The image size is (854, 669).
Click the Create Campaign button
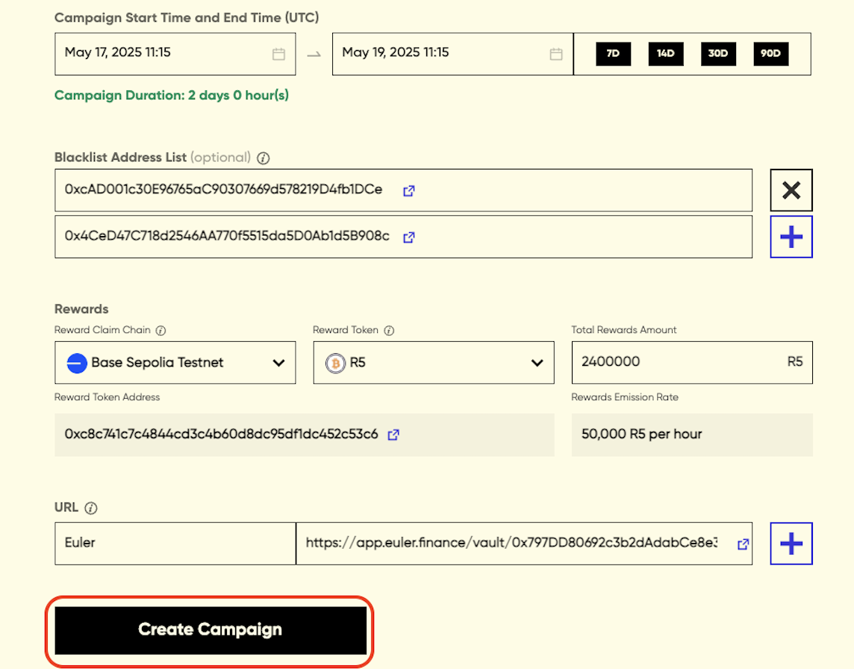[210, 630]
